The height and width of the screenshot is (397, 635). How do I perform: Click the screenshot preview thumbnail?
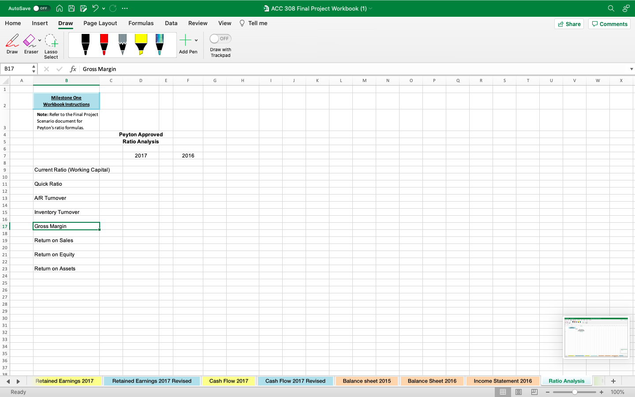(596, 337)
